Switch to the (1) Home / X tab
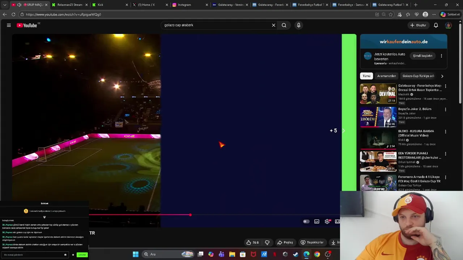This screenshot has height=260, width=463. point(149,5)
